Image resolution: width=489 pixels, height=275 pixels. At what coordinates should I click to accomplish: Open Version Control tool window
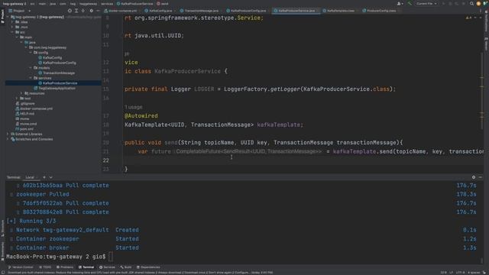[21, 267]
